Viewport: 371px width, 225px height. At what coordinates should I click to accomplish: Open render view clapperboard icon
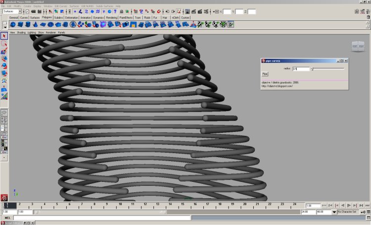[x=194, y=11]
